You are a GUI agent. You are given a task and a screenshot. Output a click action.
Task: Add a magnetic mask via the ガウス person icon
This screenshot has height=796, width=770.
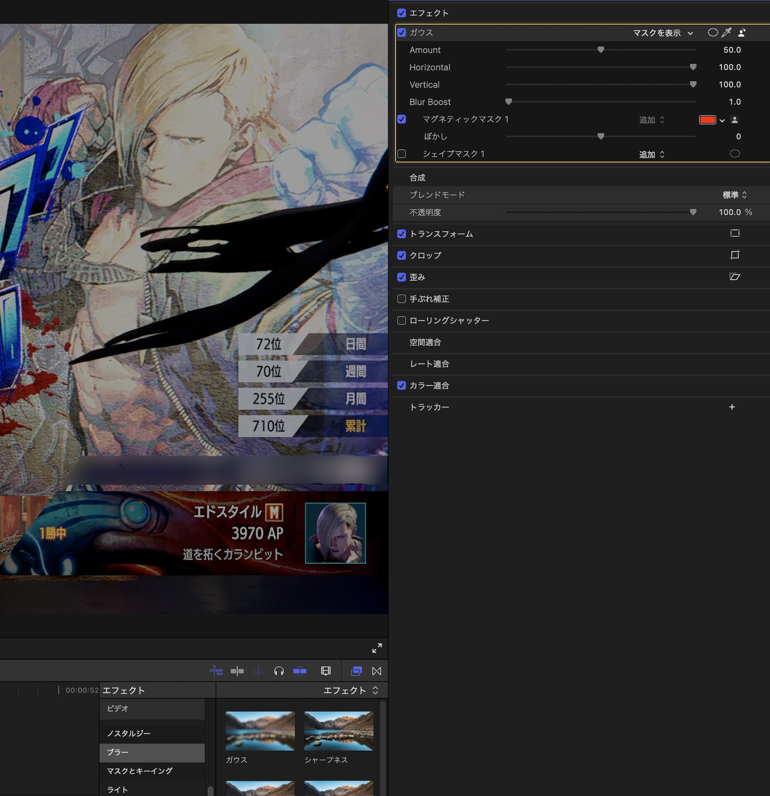pyautogui.click(x=742, y=32)
